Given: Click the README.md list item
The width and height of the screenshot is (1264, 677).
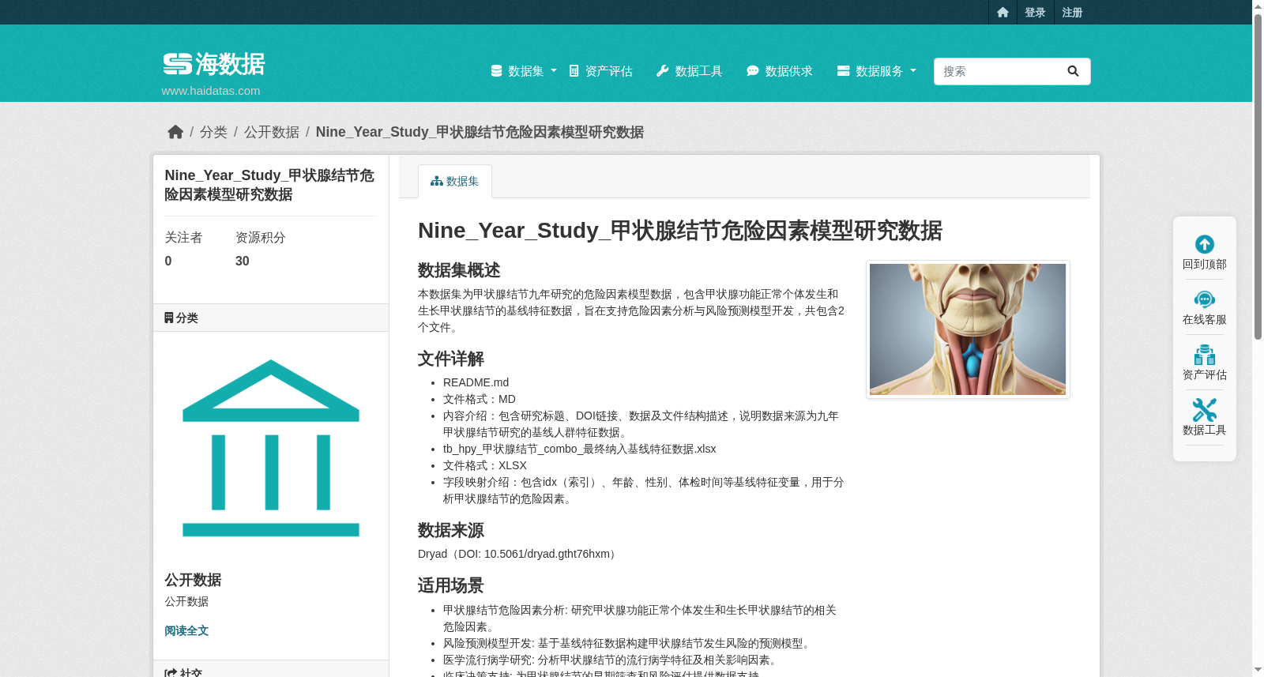Looking at the screenshot, I should (x=476, y=382).
